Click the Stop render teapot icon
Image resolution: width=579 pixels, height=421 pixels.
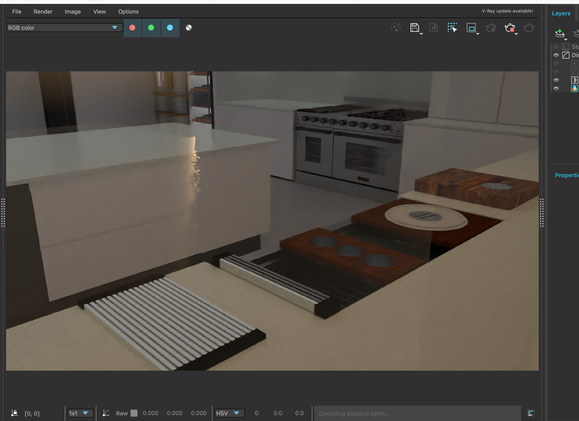(510, 28)
